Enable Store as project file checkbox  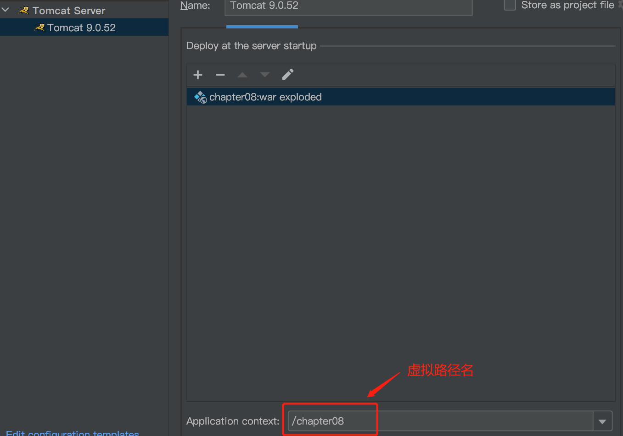click(x=510, y=5)
